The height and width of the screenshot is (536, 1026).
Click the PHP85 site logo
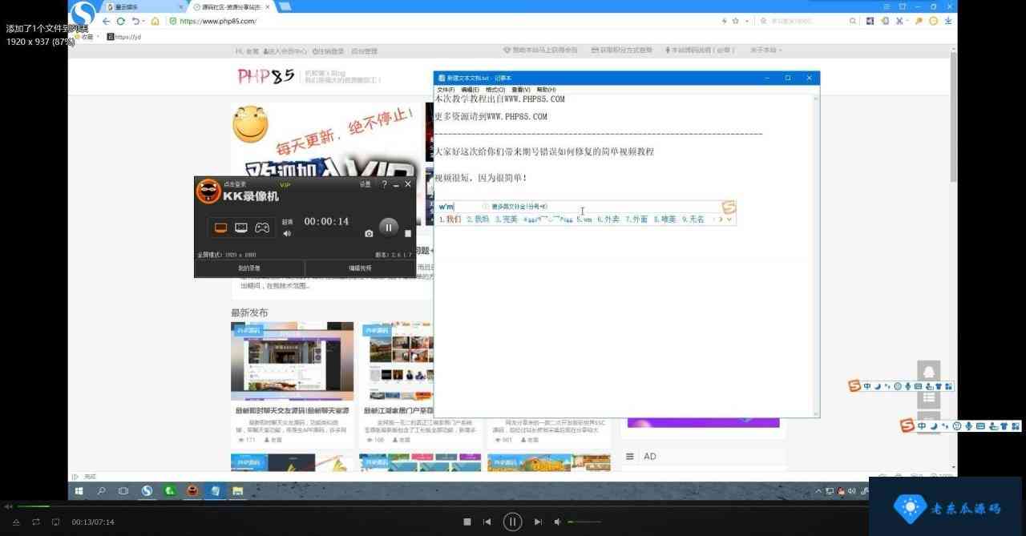click(x=266, y=76)
